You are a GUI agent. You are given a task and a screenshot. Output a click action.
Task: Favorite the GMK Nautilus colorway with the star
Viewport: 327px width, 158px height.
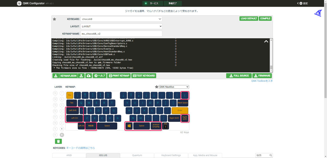[x=156, y=87]
